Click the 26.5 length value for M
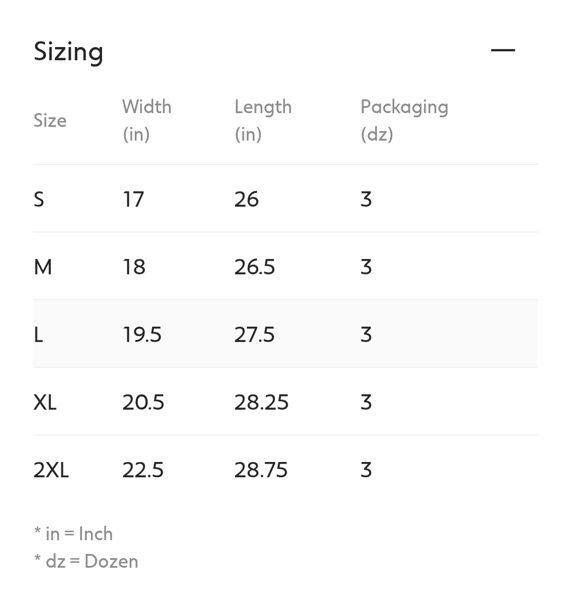 tap(255, 267)
